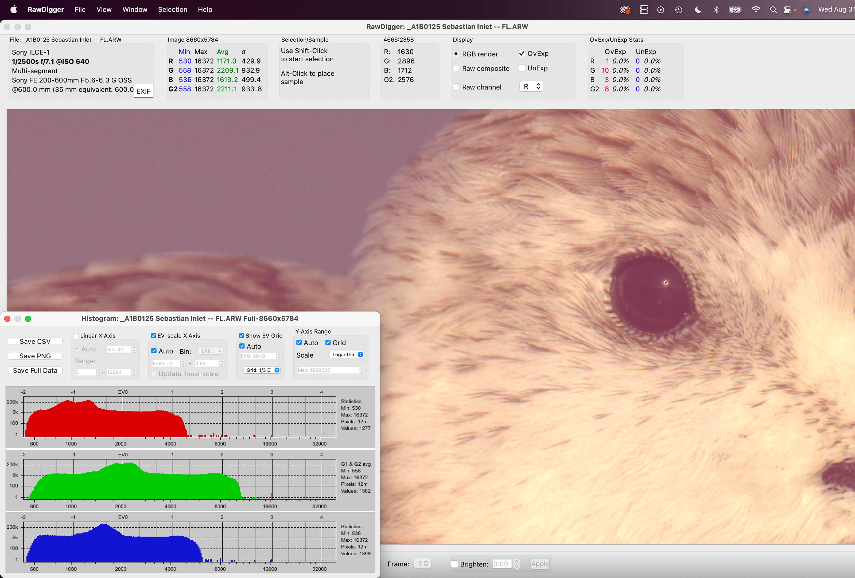Open the Wi-Fi menu
This screenshot has width=855, height=578.
click(x=756, y=10)
